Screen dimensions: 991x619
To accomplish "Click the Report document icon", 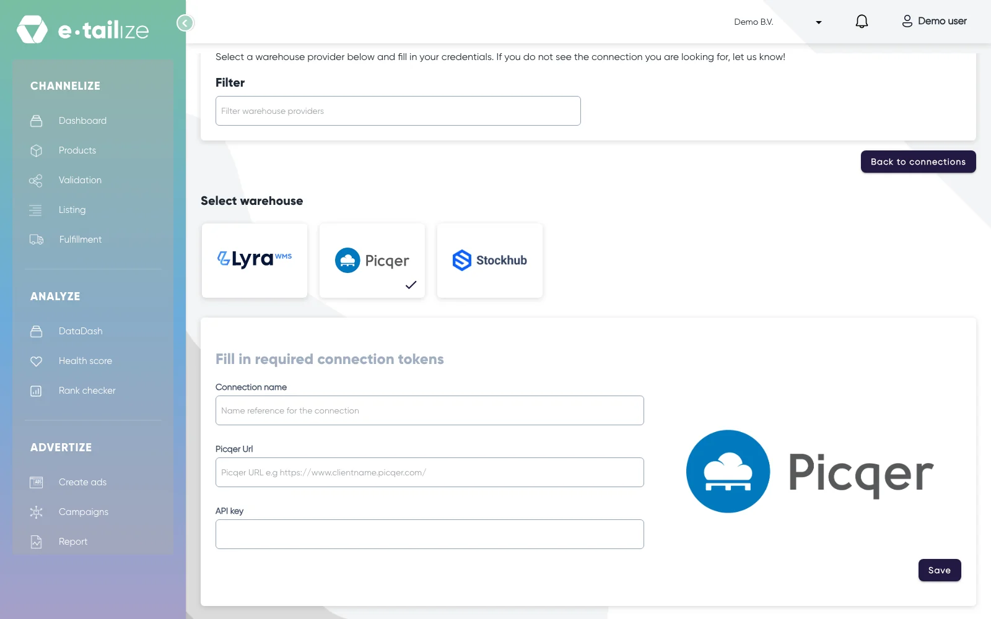I will (37, 542).
